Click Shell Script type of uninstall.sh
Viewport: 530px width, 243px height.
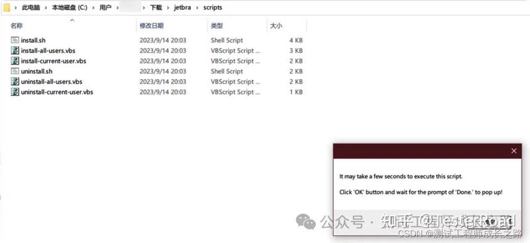click(227, 71)
